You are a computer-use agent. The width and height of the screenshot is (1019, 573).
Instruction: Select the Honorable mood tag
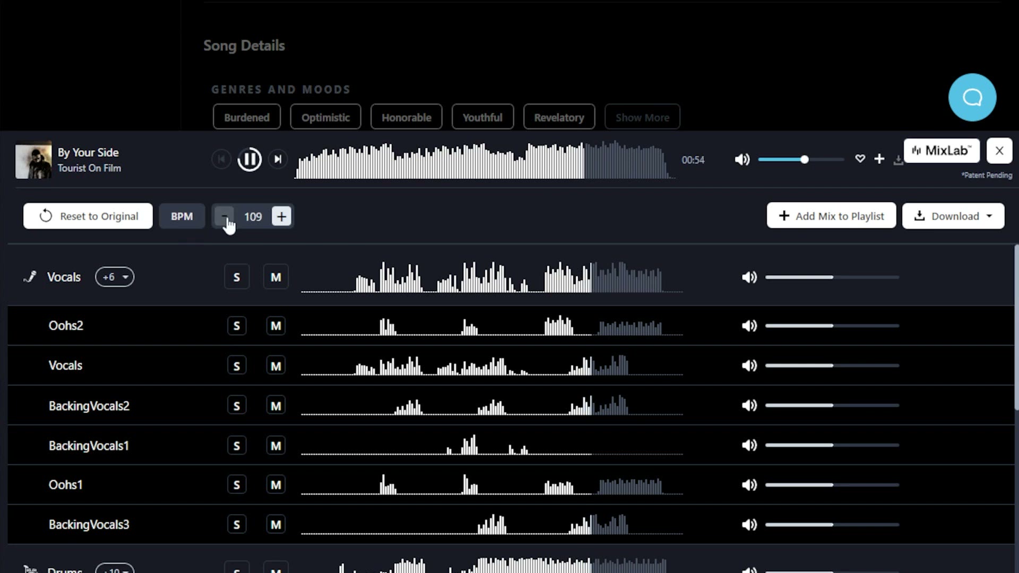click(x=407, y=117)
